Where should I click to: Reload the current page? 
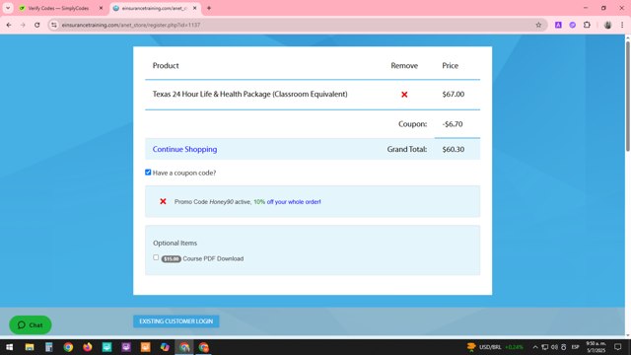(x=37, y=25)
